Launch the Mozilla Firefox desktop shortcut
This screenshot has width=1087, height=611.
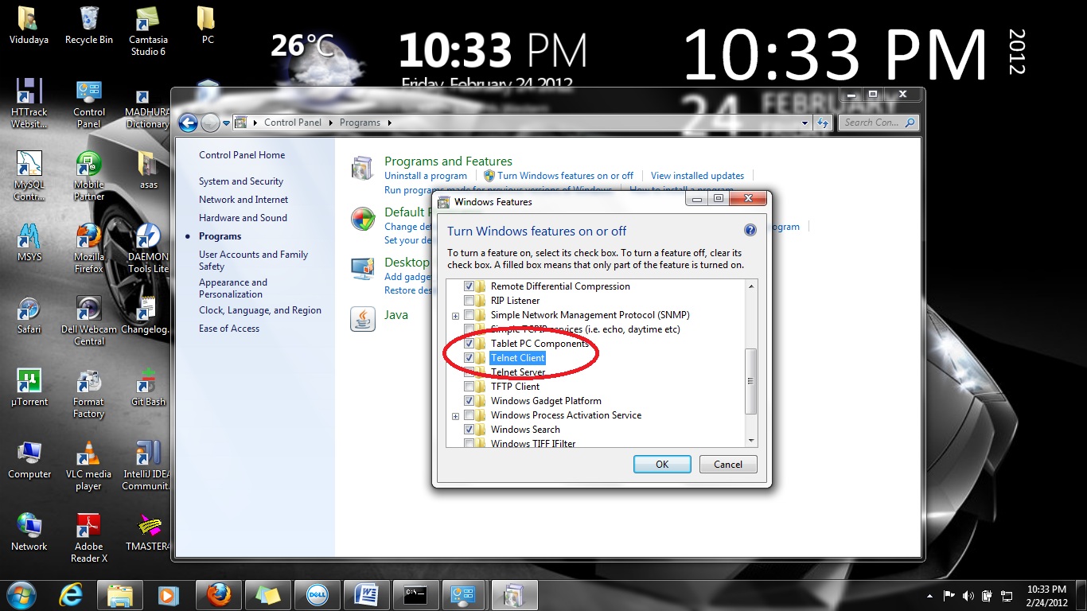(89, 248)
